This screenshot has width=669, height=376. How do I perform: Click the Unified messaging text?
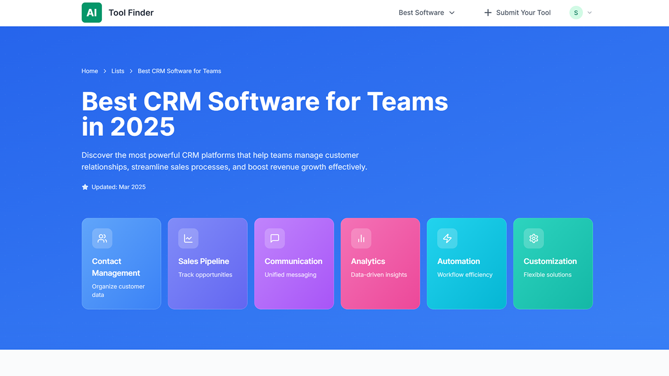coord(290,275)
